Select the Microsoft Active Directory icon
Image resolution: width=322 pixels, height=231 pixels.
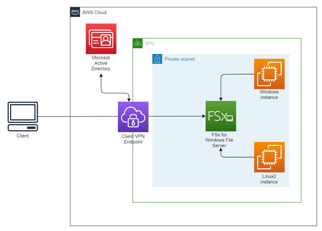point(101,39)
